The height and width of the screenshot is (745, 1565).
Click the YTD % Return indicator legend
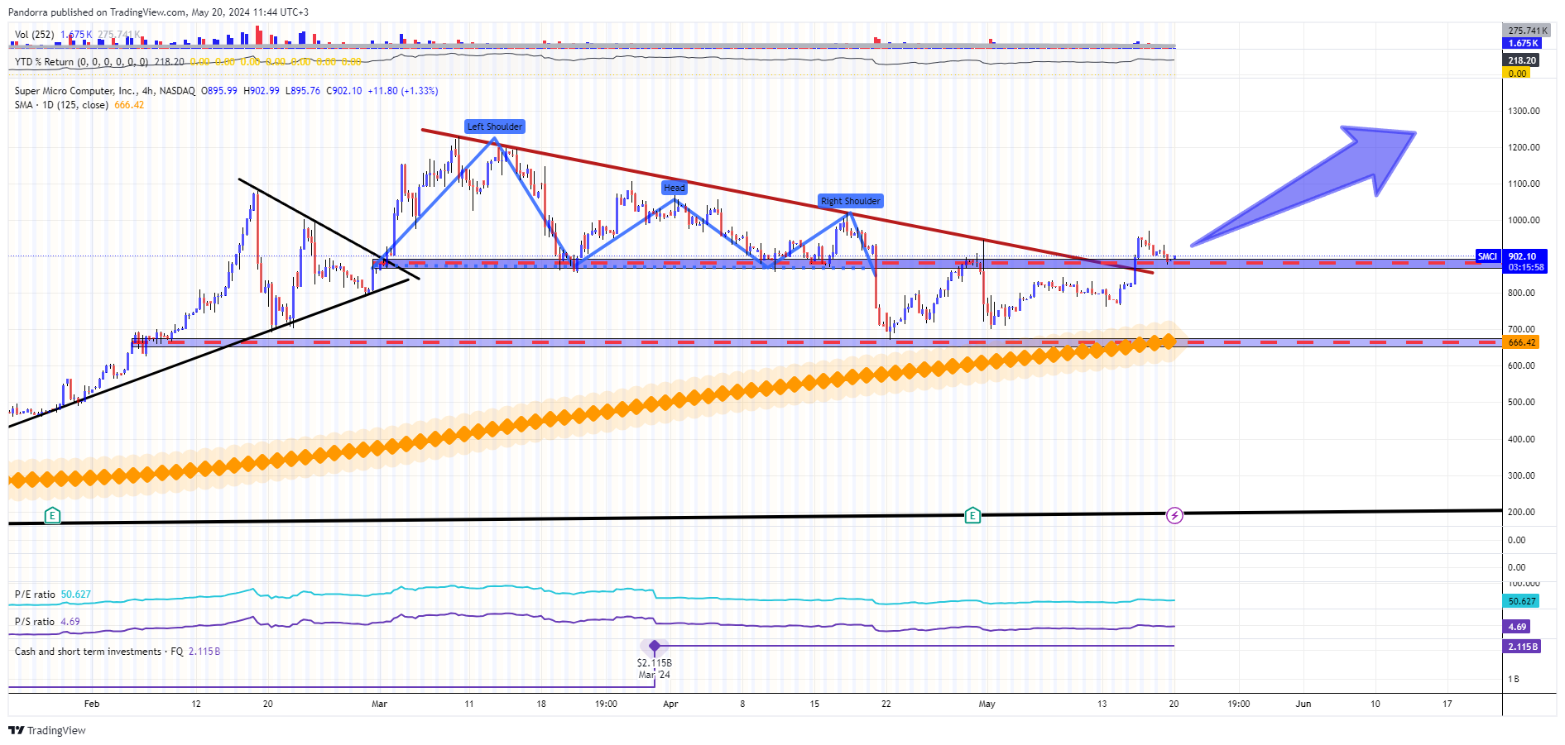point(81,62)
